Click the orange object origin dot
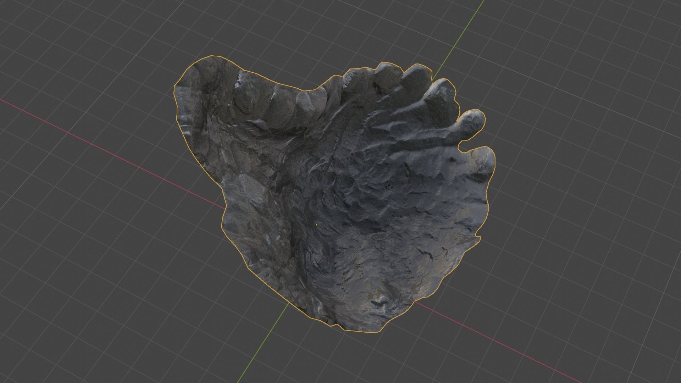Screen dimensions: 681x383 [316, 224]
